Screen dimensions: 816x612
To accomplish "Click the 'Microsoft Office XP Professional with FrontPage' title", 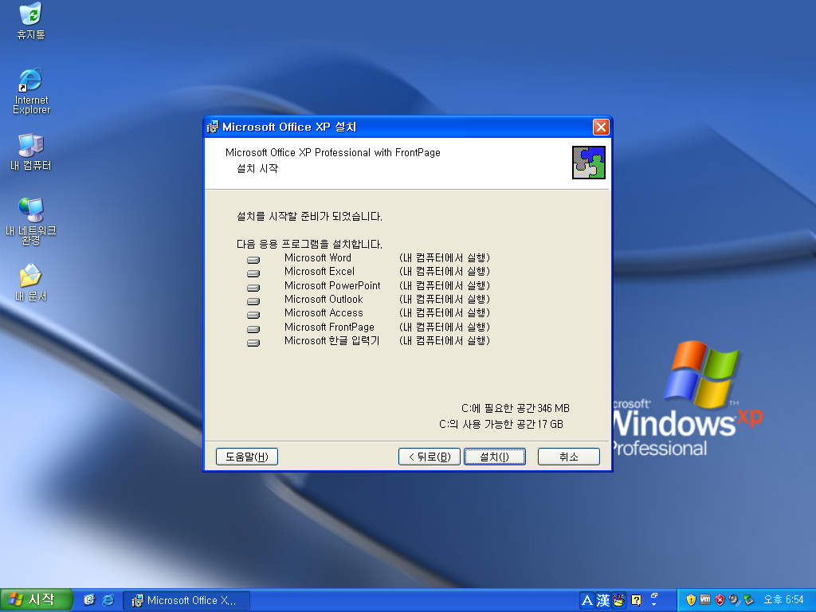I will [x=333, y=152].
